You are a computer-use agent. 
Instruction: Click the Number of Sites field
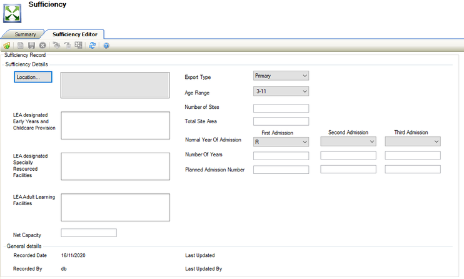281,108
